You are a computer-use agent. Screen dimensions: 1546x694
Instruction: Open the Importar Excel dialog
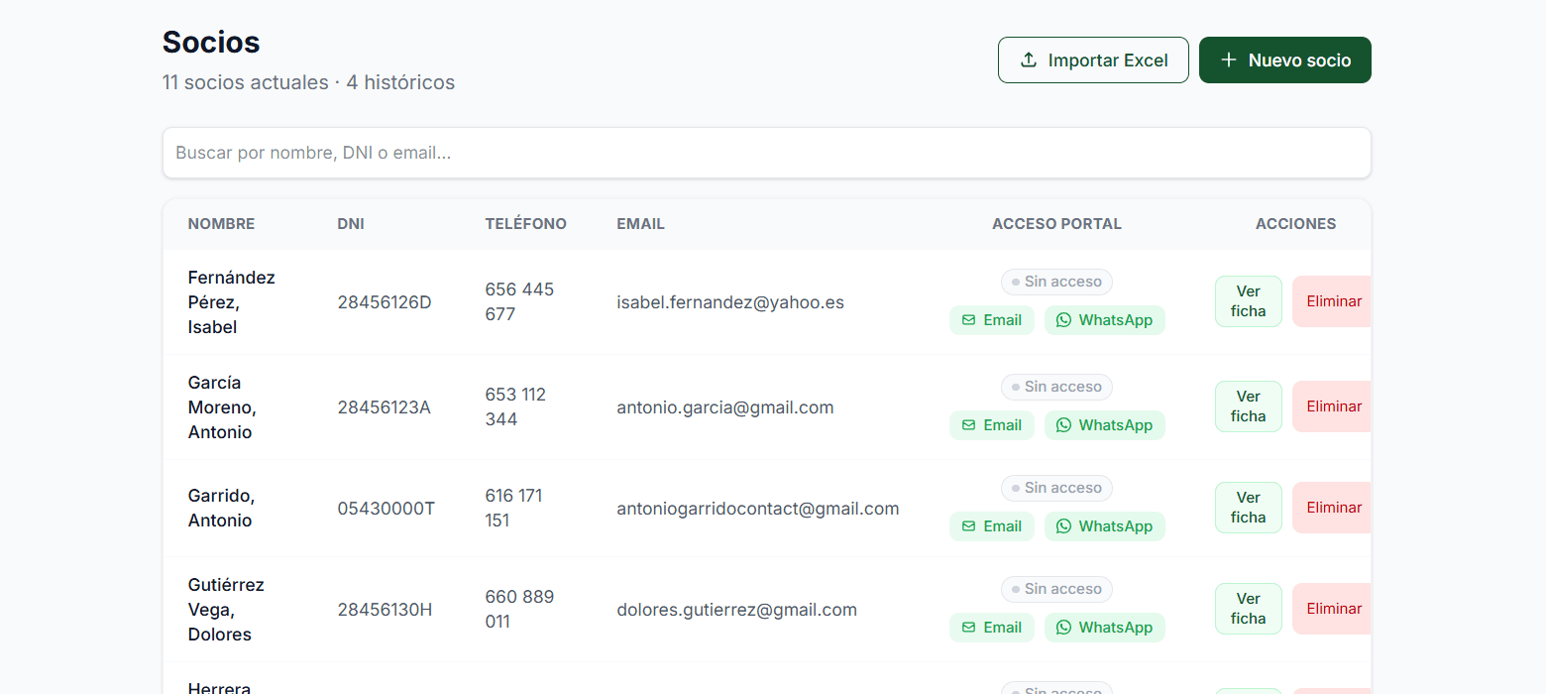coord(1093,60)
